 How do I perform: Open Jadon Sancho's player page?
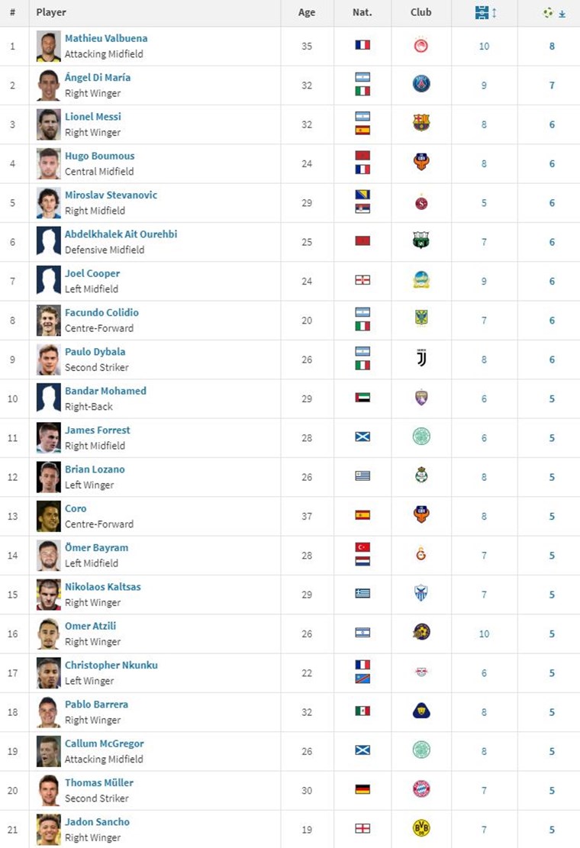pyautogui.click(x=97, y=822)
